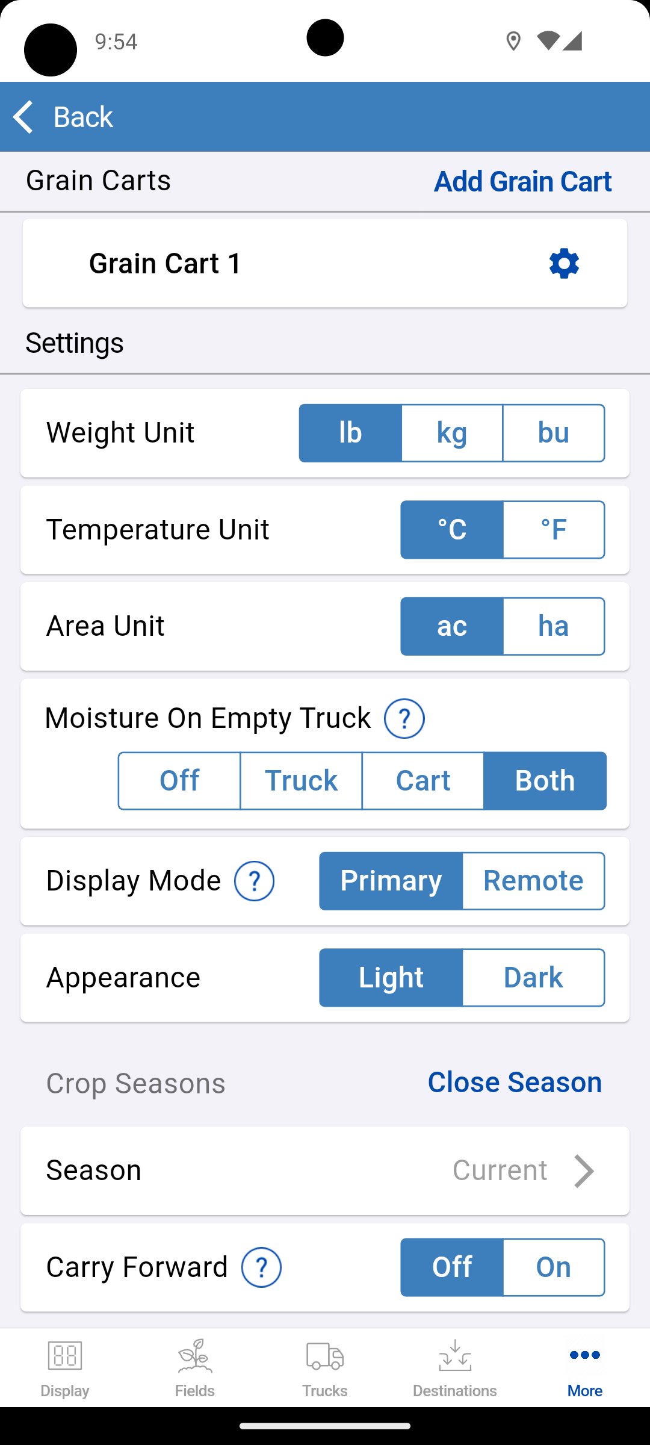Turn Carry Forward On
The width and height of the screenshot is (650, 1445).
tap(553, 1267)
